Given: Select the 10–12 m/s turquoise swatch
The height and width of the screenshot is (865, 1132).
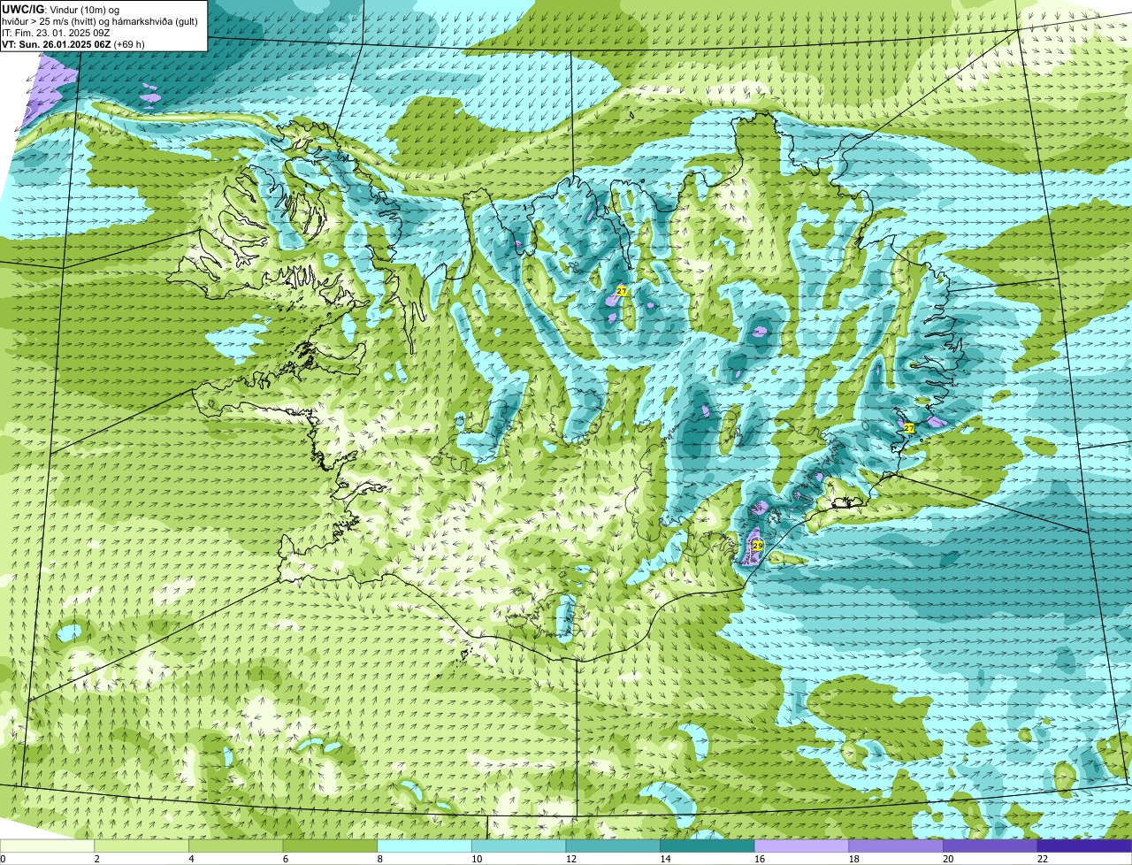Looking at the screenshot, I should click(x=519, y=846).
